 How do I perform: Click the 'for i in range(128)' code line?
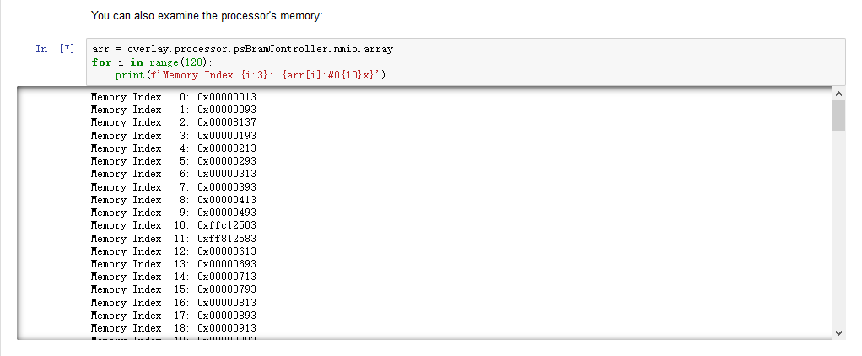[x=152, y=62]
